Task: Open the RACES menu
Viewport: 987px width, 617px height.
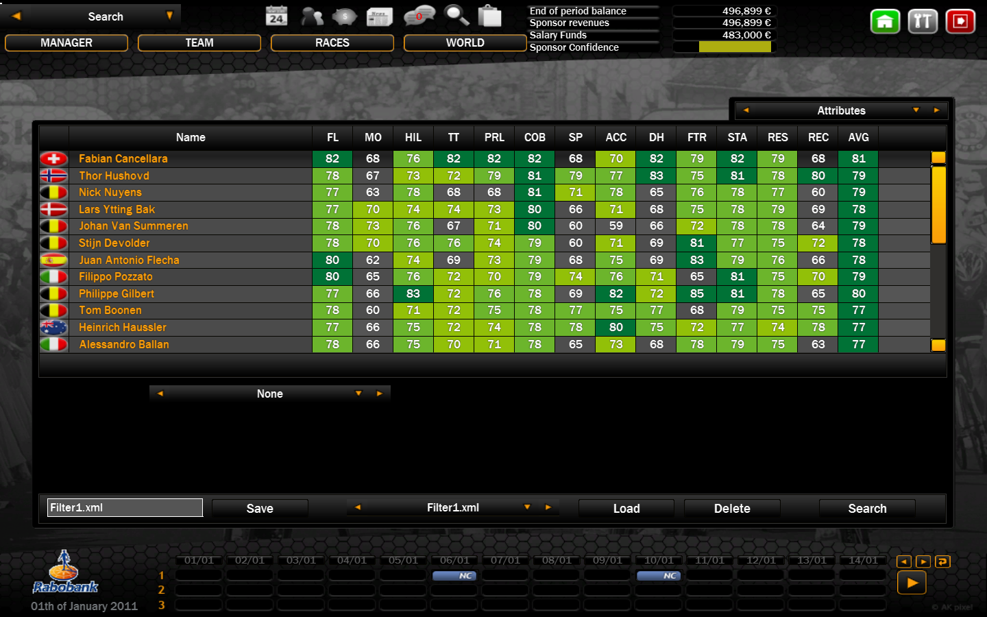Action: (332, 43)
